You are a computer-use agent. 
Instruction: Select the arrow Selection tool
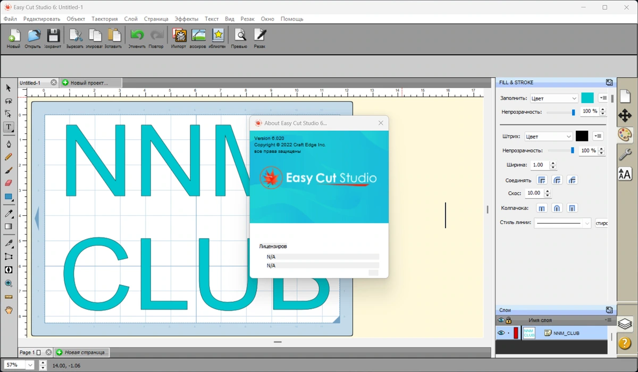[9, 88]
